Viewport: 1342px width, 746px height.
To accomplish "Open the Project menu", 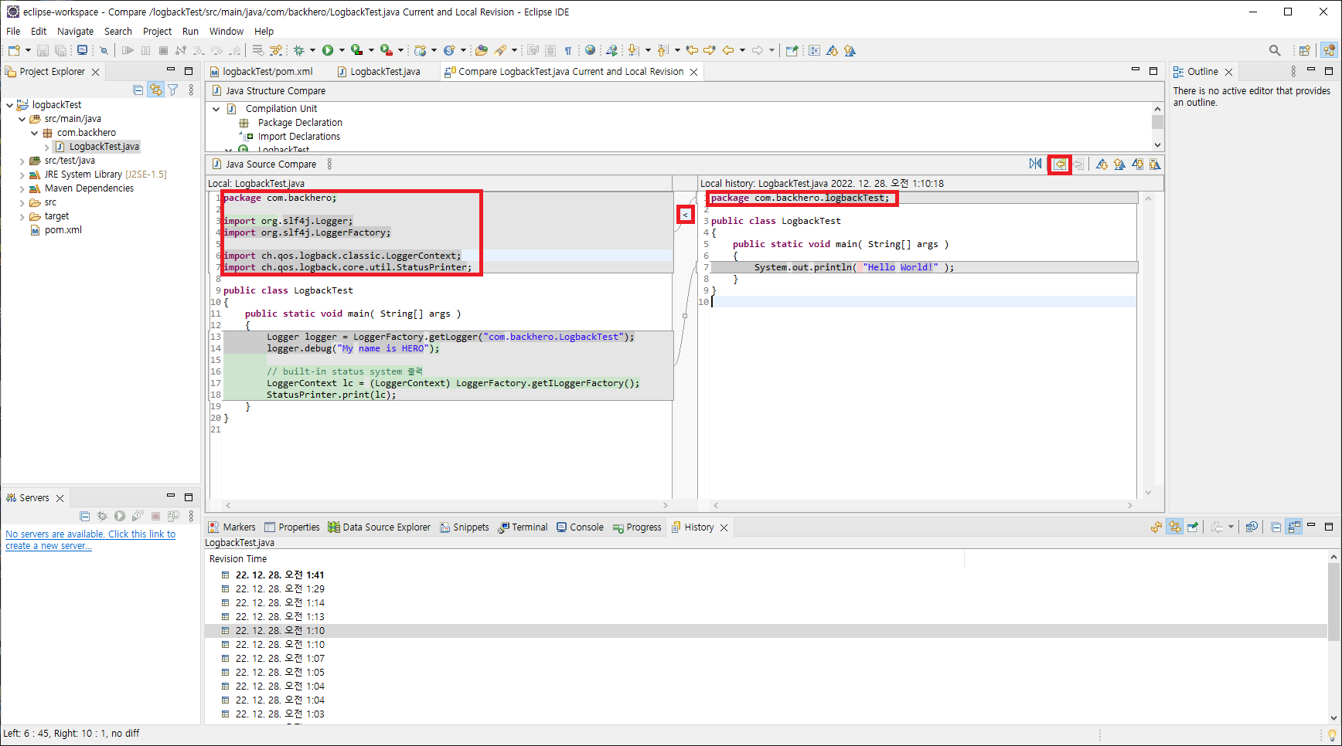I will click(157, 31).
